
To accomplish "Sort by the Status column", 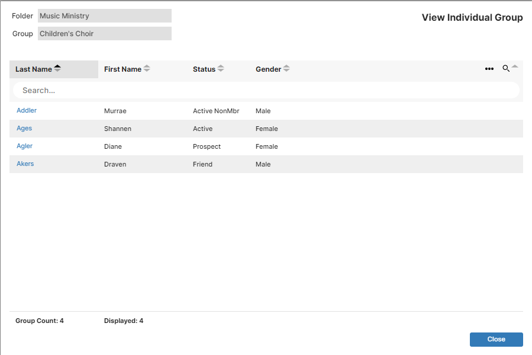I will pyautogui.click(x=208, y=69).
